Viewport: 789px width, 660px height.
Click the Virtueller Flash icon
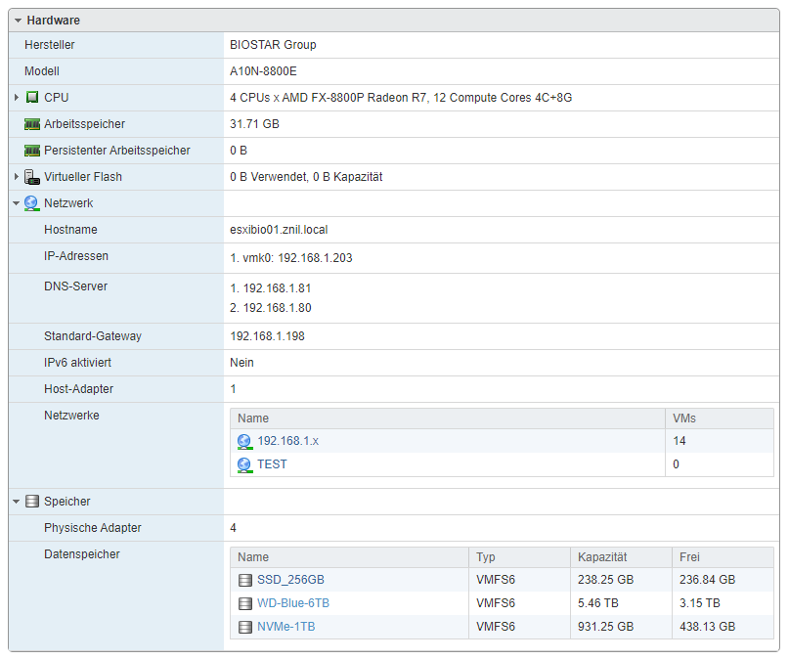[32, 177]
